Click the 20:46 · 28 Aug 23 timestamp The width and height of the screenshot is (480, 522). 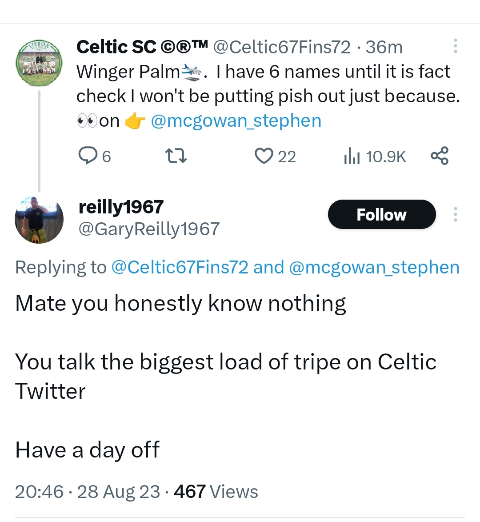tap(87, 492)
